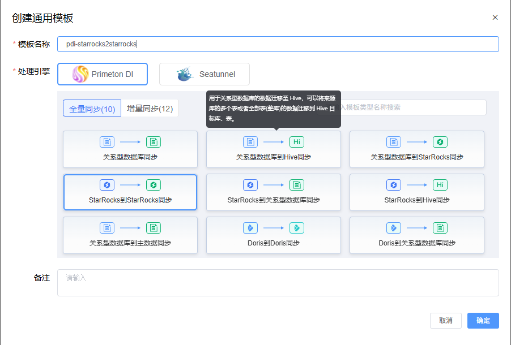Screen dimensions: 511x345
Task: Select 关系型数据库同步 template card
Action: (130, 149)
